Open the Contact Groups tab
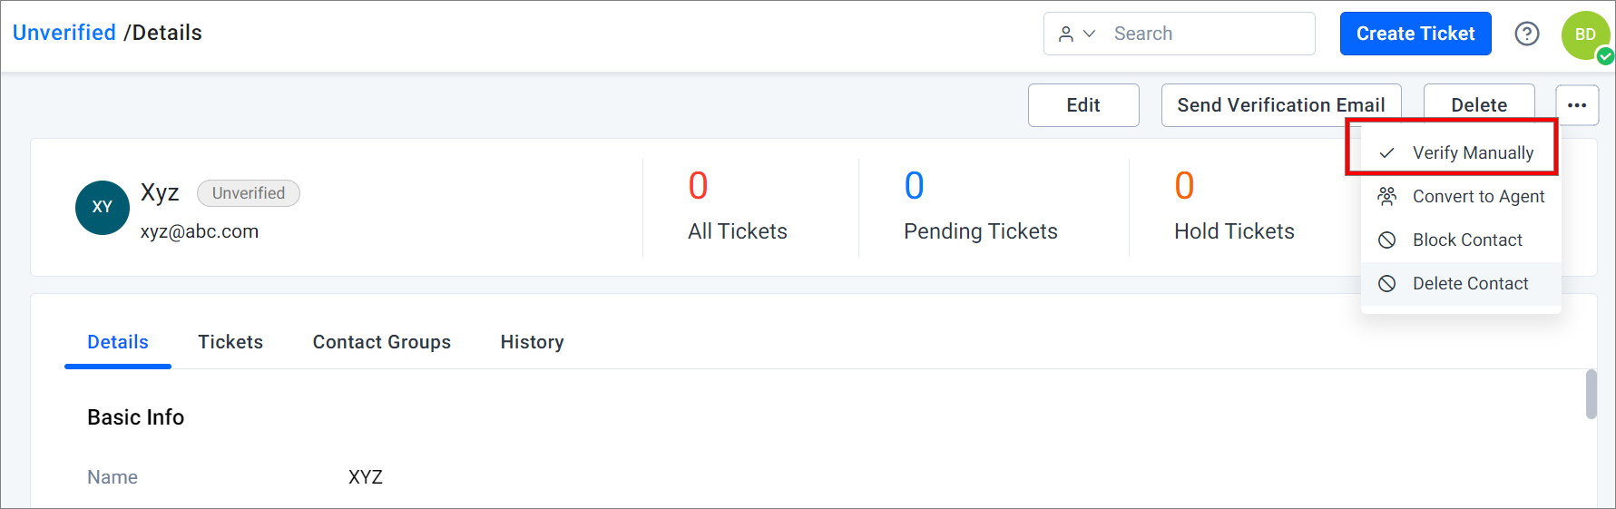The image size is (1616, 509). (x=382, y=342)
